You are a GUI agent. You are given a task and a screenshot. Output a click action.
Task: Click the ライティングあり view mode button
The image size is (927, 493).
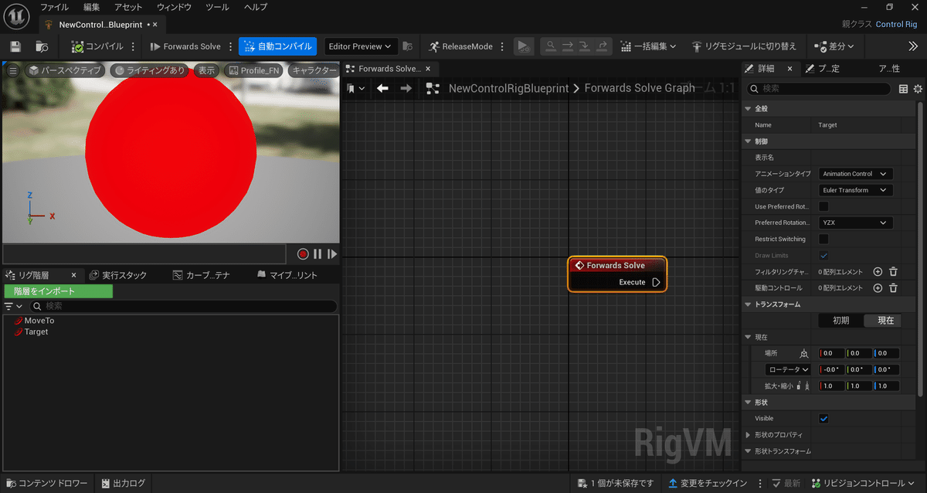pyautogui.click(x=149, y=70)
